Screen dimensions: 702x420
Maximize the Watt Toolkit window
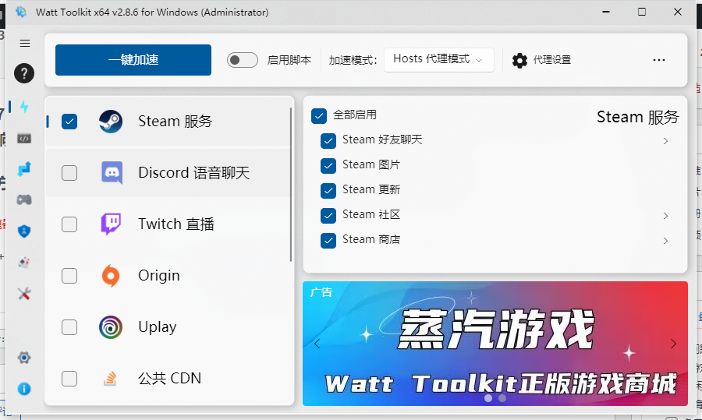coord(642,12)
